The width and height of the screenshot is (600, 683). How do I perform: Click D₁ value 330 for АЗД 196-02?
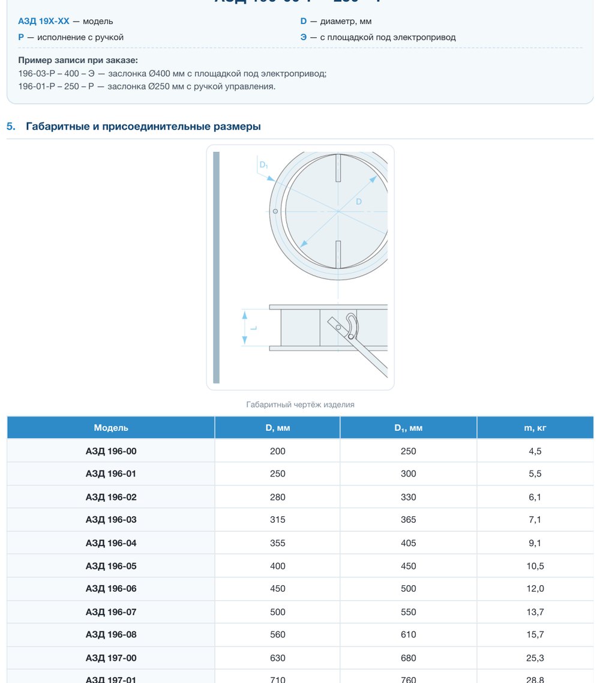pyautogui.click(x=409, y=497)
